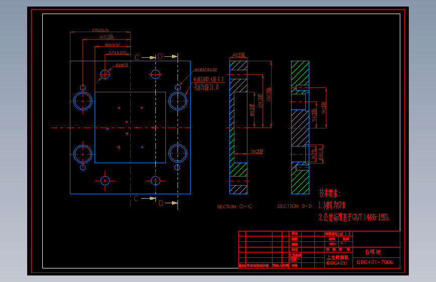This screenshot has height=282, width=436.
Task: Click the lower section marker letter 'C'
Action: pyautogui.click(x=136, y=199)
